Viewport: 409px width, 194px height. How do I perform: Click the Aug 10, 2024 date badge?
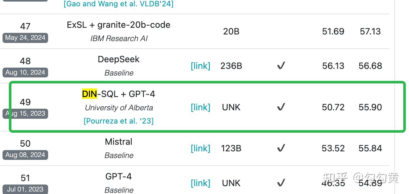coord(25,72)
